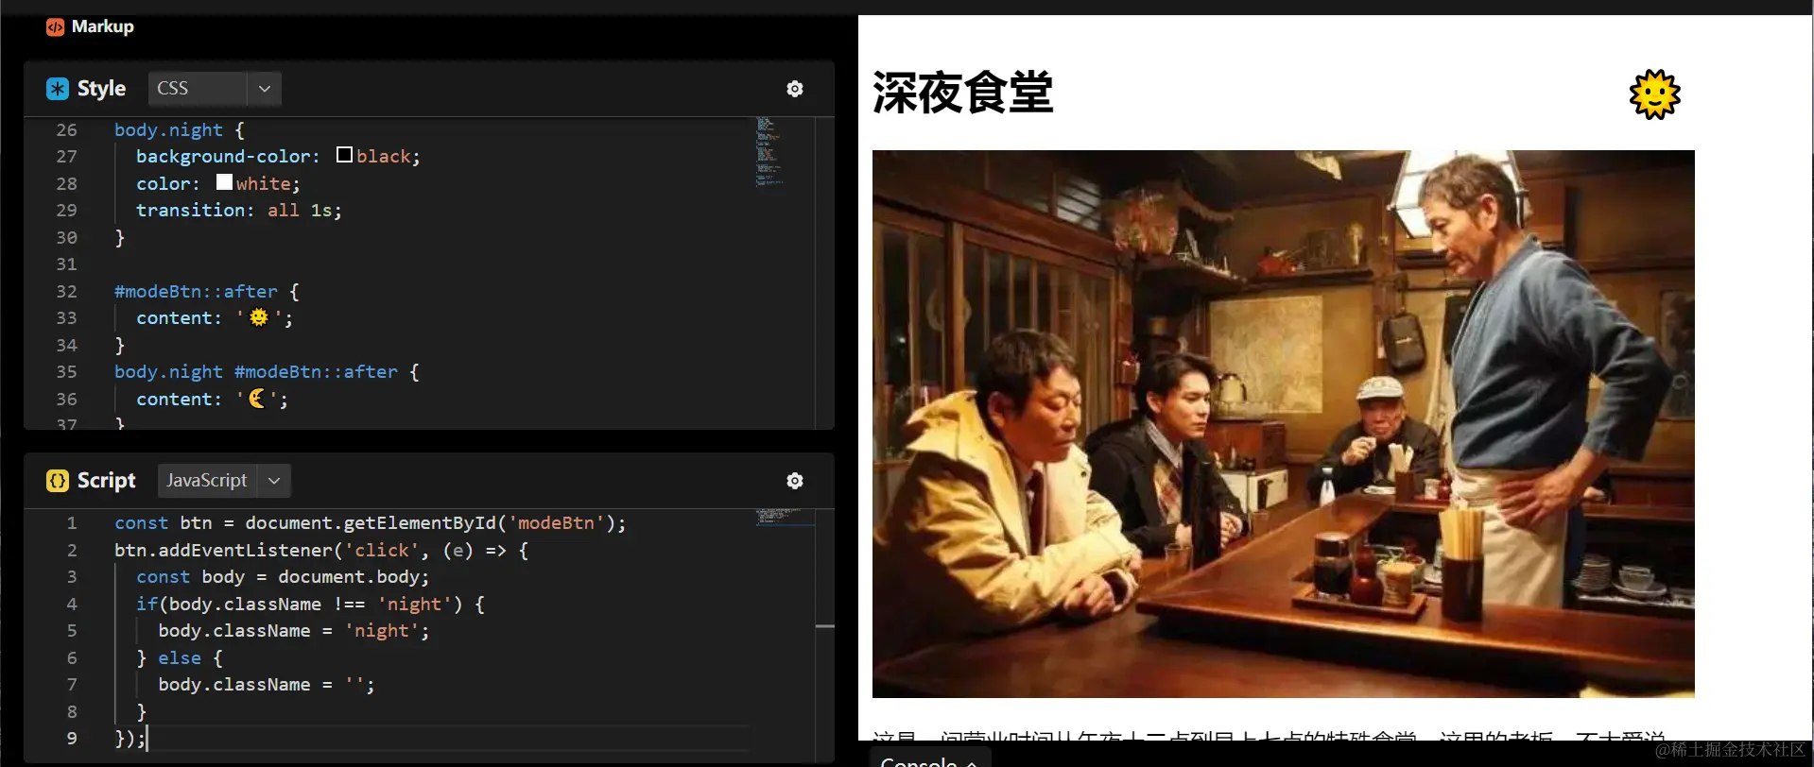1814x767 pixels.
Task: Click the white color swatch in CSS
Action: [x=224, y=182]
